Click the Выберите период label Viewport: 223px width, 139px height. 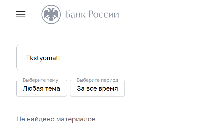(x=97, y=80)
